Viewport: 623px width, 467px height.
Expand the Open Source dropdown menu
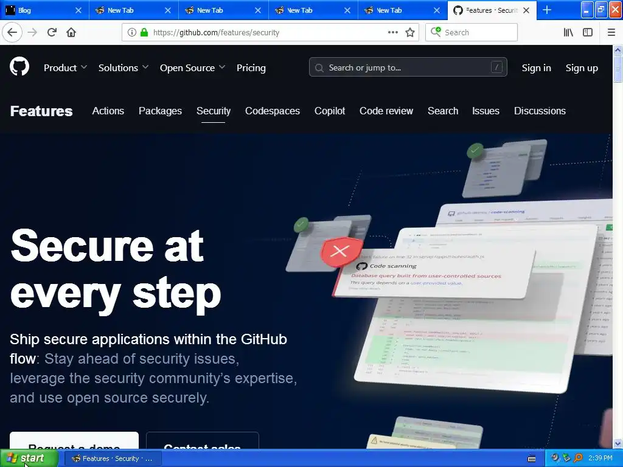pyautogui.click(x=192, y=68)
